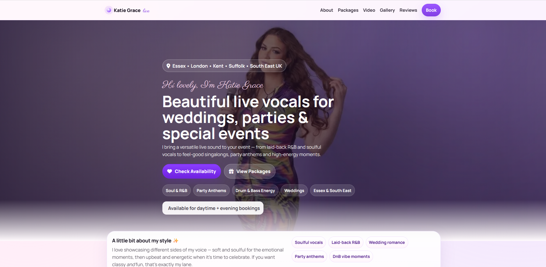Click the gift icon in View Packages
Viewport: 546px width, 267px height.
231,171
